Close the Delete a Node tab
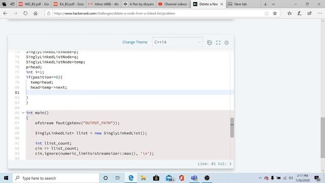325x183 pixels. coord(221,4)
